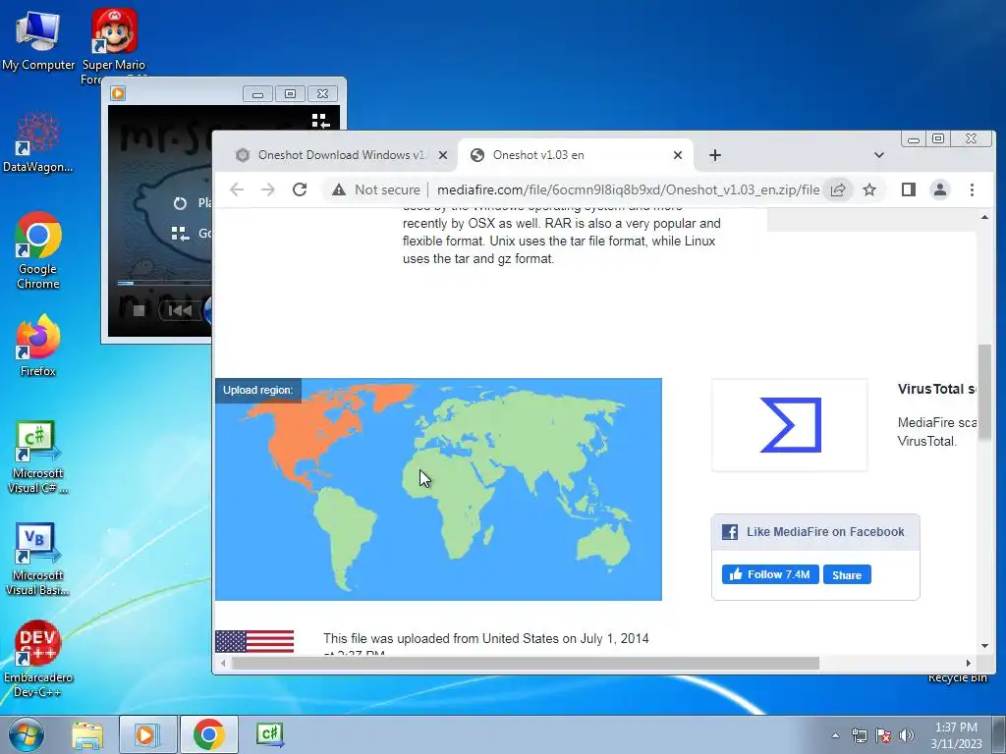This screenshot has height=754, width=1006.
Task: Click the Follow 7.4M Facebook button
Action: point(770,574)
